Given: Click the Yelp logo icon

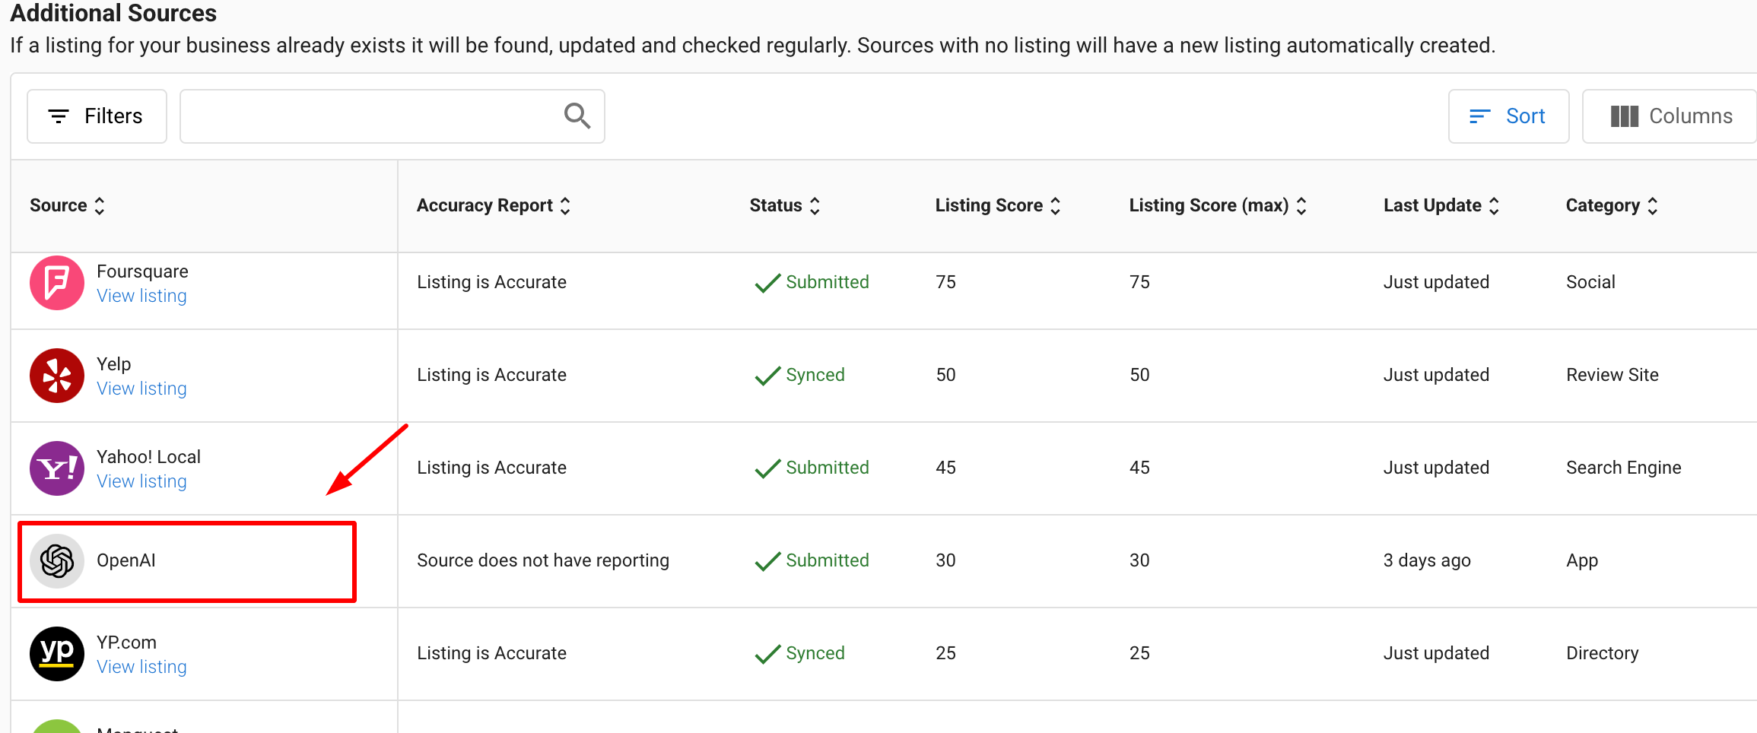Looking at the screenshot, I should (x=57, y=376).
